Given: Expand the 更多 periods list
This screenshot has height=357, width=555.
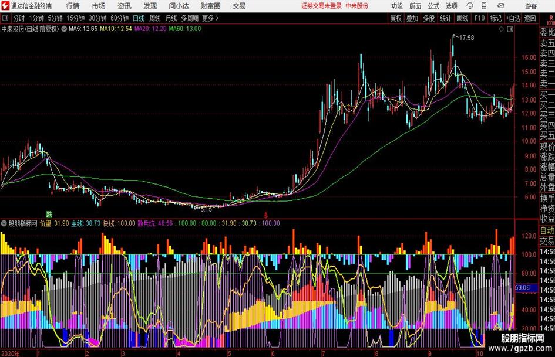Looking at the screenshot, I should 210,18.
